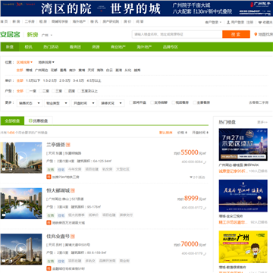Open the 广州 city selector dropdown

point(47,35)
